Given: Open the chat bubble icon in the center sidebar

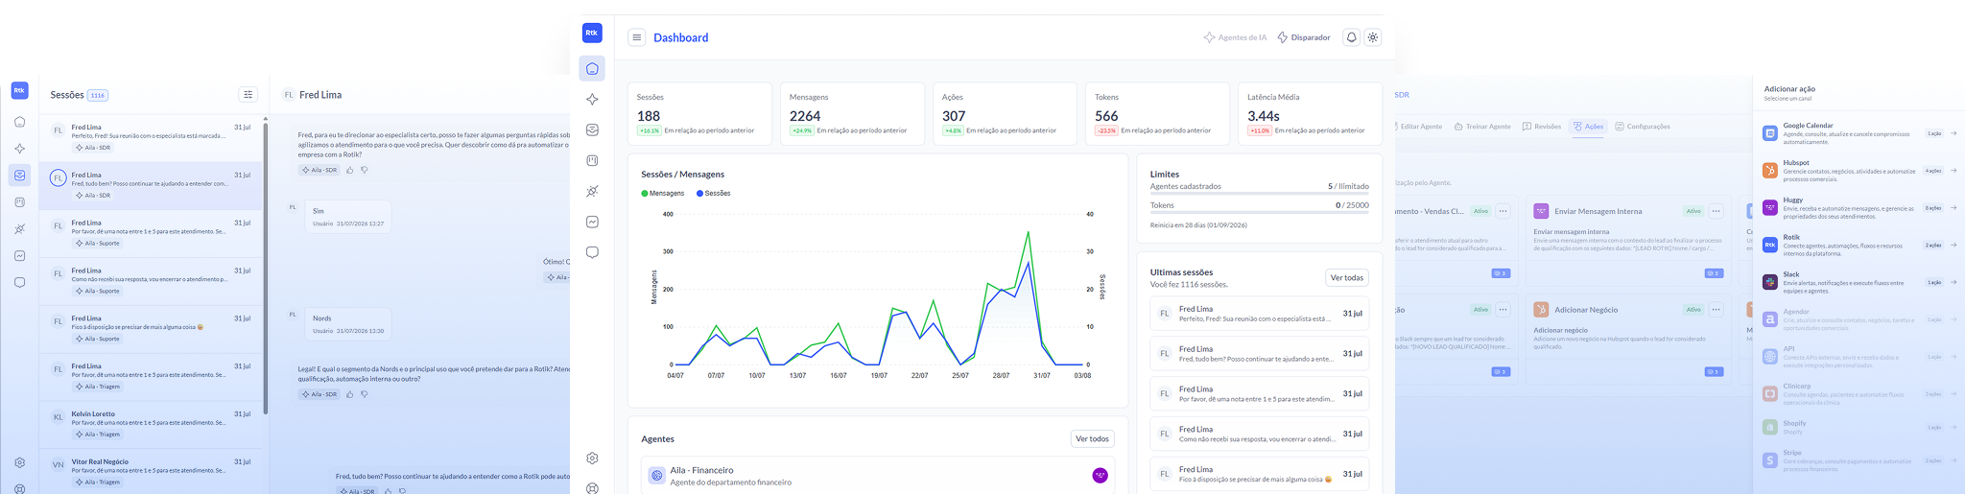Looking at the screenshot, I should pyautogui.click(x=592, y=252).
